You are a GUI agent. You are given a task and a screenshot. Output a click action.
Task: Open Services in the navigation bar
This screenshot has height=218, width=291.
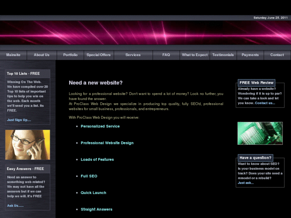click(133, 55)
